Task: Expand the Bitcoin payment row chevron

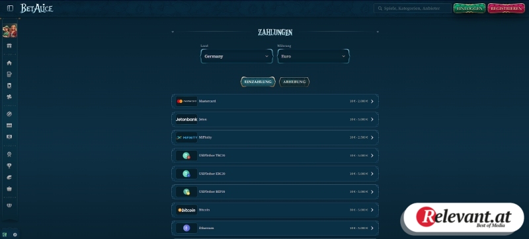Action: pos(372,210)
